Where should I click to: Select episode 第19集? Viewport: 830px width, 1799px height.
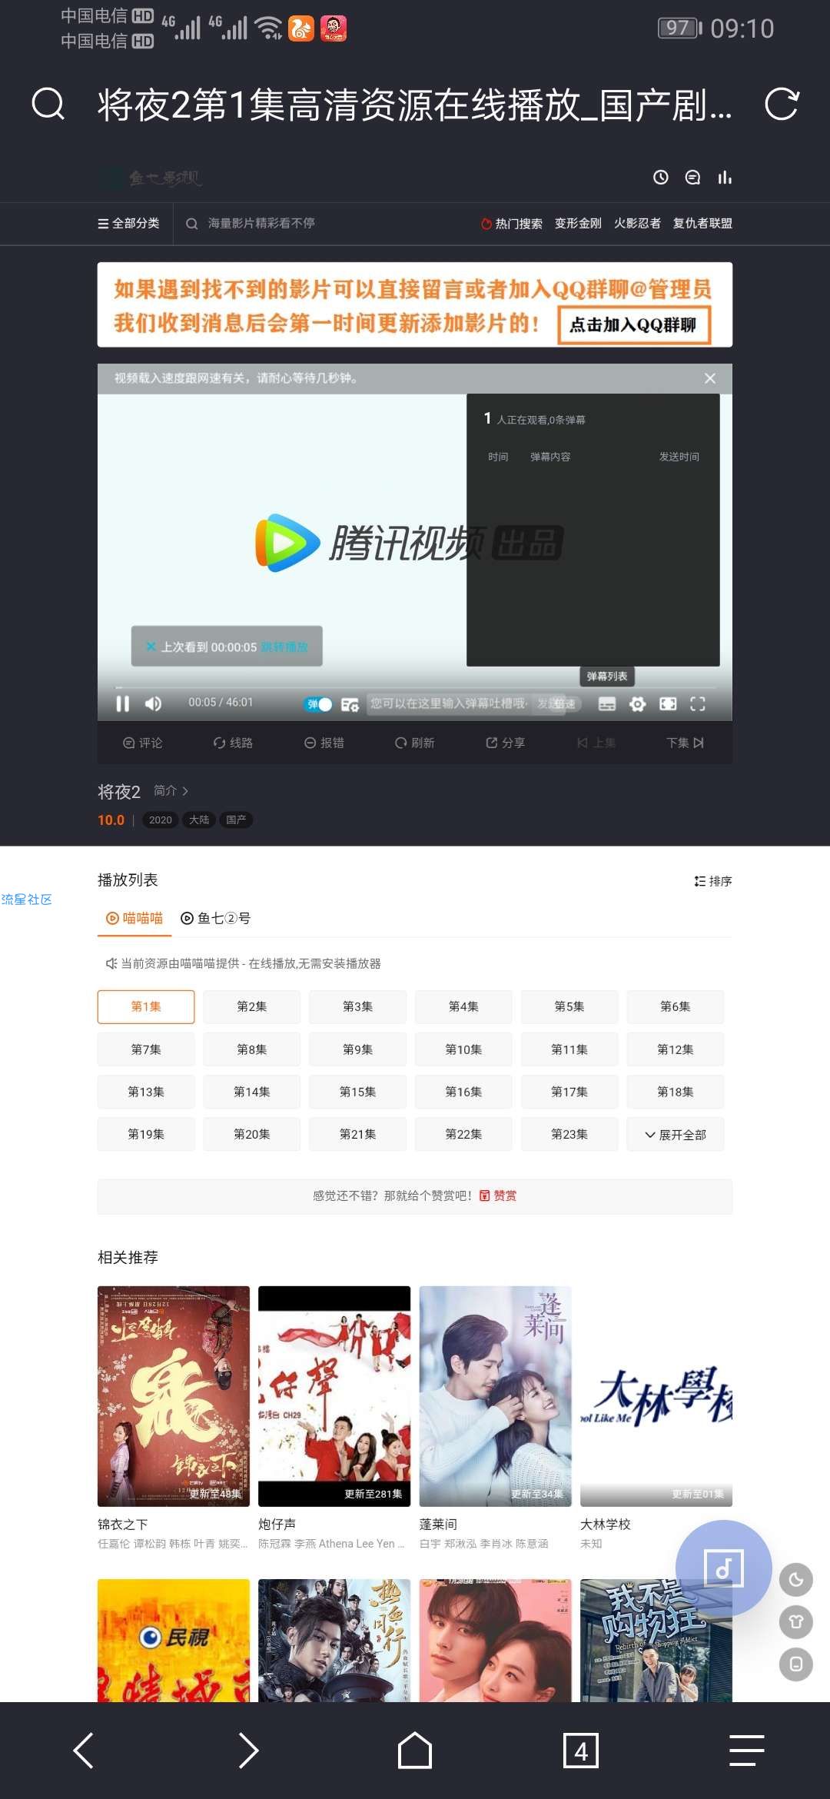pos(146,1134)
